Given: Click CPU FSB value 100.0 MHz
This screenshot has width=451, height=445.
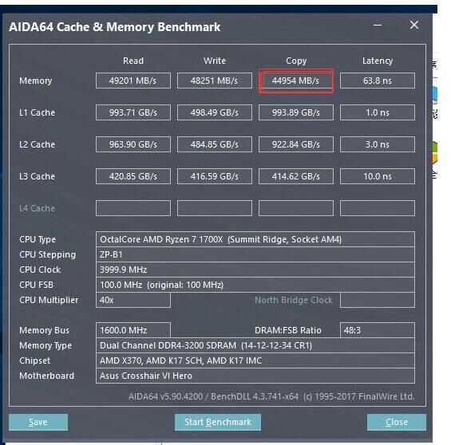Looking at the screenshot, I should [x=255, y=285].
